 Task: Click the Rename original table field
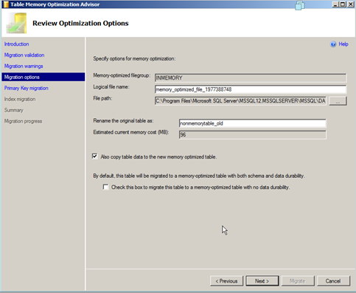[253, 123]
